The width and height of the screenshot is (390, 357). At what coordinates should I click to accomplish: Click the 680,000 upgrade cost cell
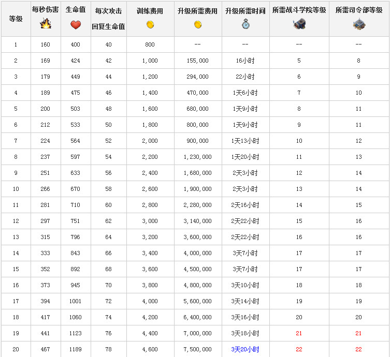(x=198, y=109)
